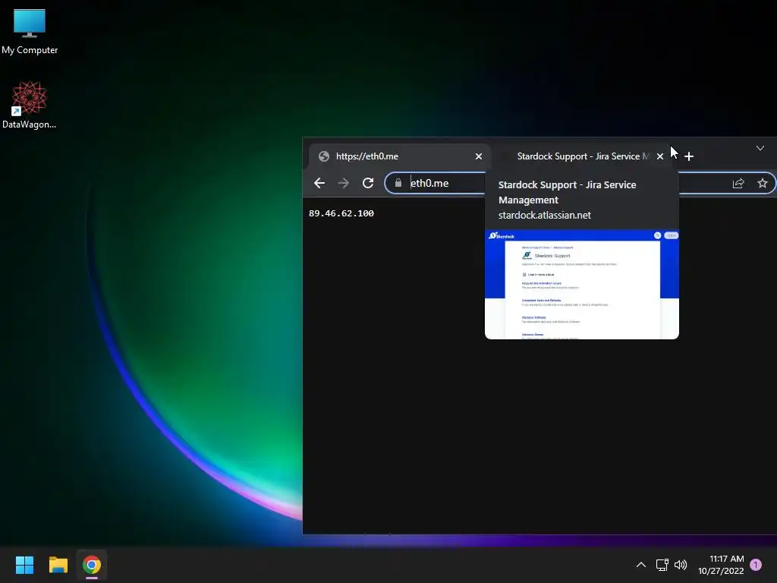Image resolution: width=777 pixels, height=583 pixels.
Task: Switch to the https://eth0.me tab
Action: click(x=399, y=156)
